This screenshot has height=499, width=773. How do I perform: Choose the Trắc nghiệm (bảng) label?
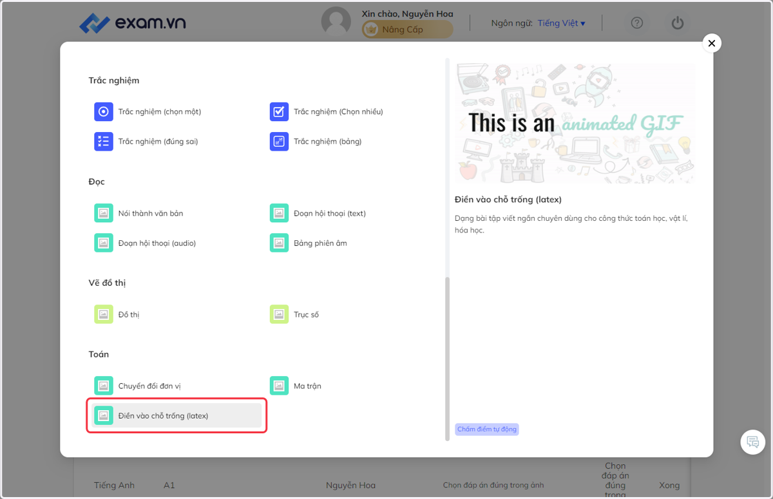click(x=327, y=141)
